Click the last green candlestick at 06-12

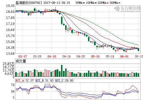tap(138, 50)
